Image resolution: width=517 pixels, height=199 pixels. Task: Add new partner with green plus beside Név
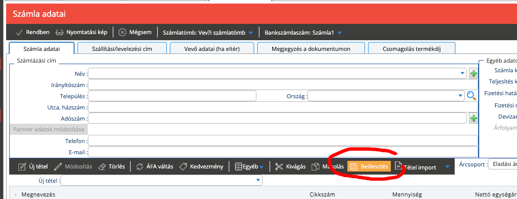point(474,74)
